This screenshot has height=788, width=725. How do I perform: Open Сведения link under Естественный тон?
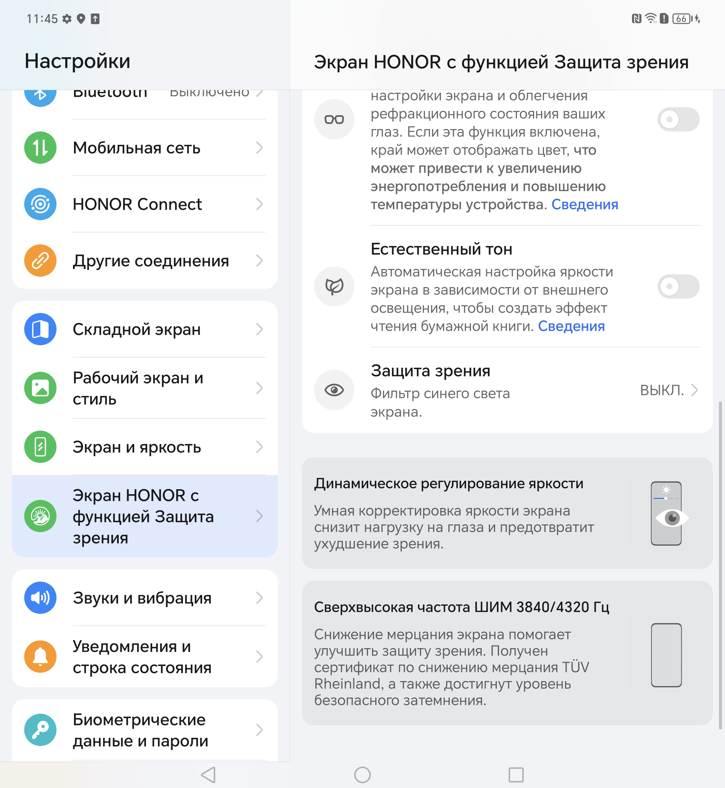pos(571,326)
